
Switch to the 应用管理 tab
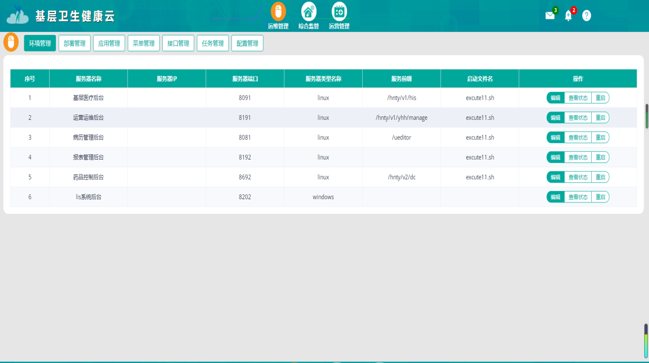pos(109,43)
